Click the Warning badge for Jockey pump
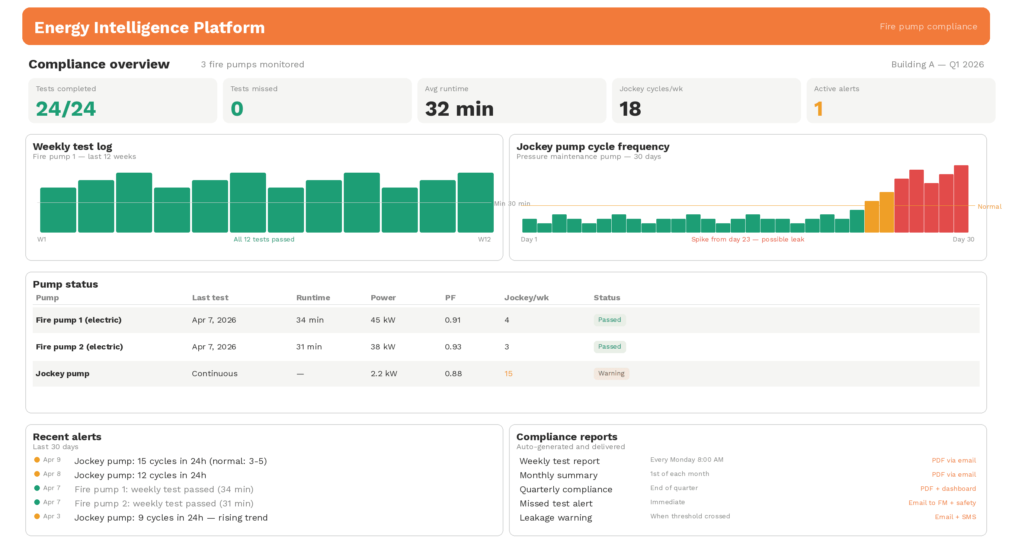This screenshot has width=1012, height=547. 611,373
